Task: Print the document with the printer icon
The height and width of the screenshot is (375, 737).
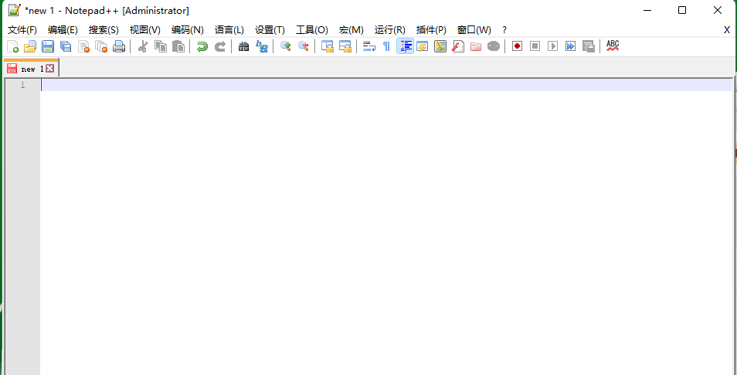Action: 119,46
